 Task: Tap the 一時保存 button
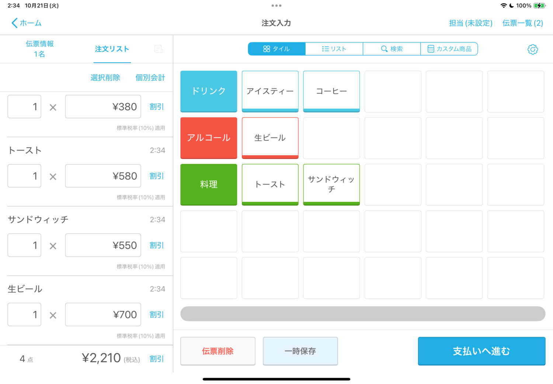pos(300,351)
